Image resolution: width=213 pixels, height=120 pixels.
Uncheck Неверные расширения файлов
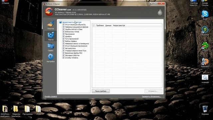click(64, 27)
